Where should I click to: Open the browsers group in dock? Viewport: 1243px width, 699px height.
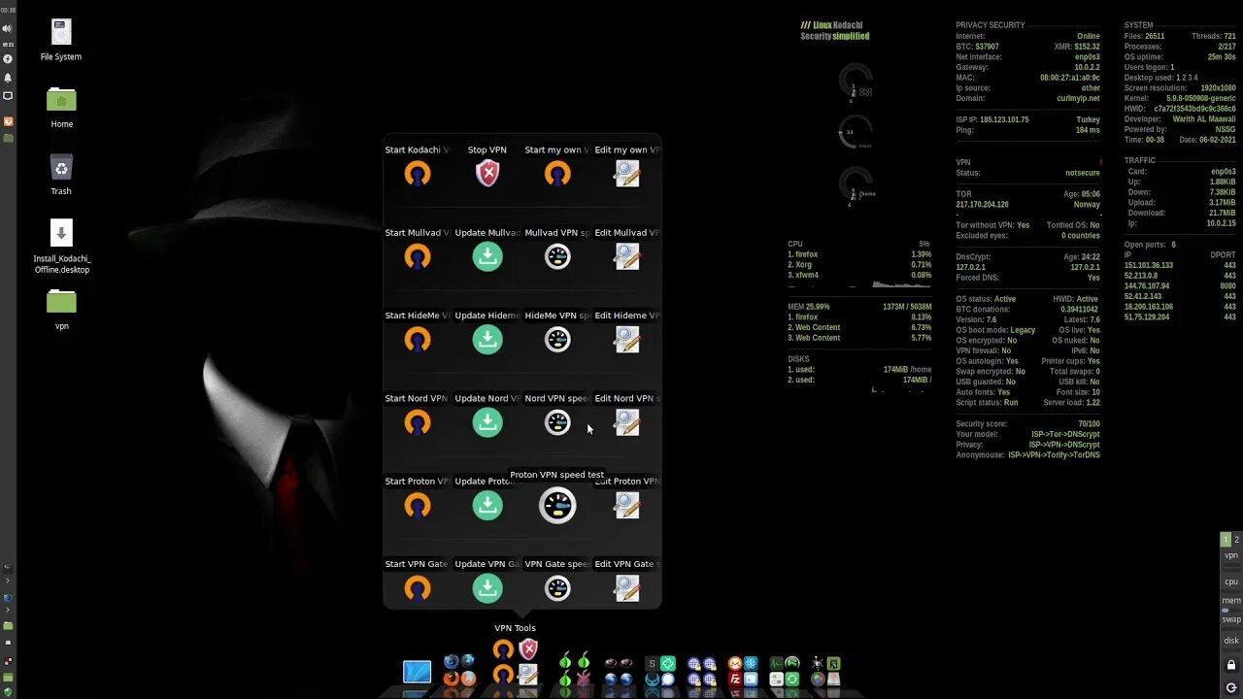[x=459, y=670]
